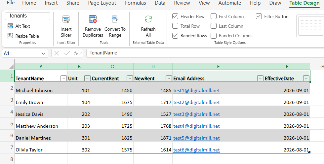Expand the Name Box dropdown
This screenshot has width=324, height=164.
pyautogui.click(x=43, y=53)
